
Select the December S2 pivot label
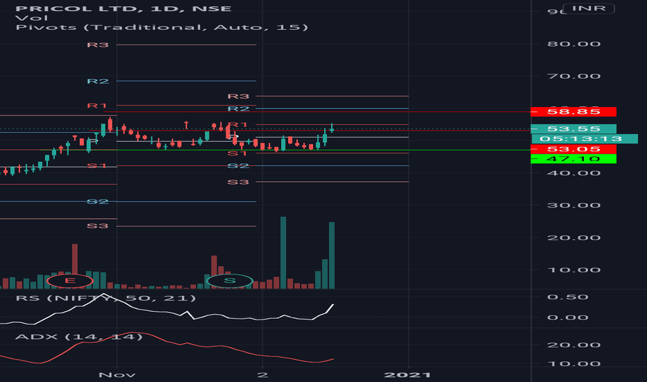239,165
